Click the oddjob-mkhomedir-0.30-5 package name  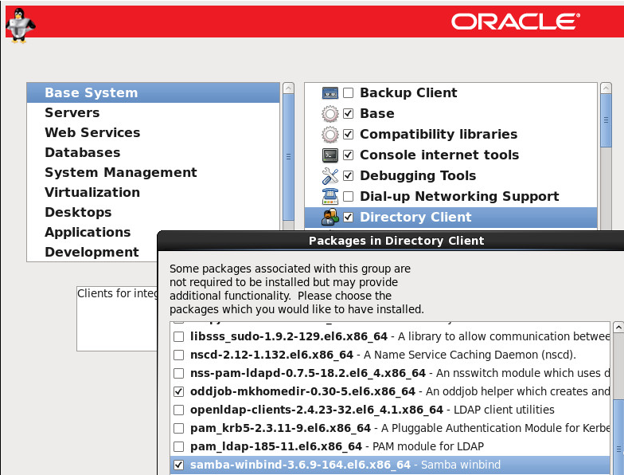pos(302,392)
